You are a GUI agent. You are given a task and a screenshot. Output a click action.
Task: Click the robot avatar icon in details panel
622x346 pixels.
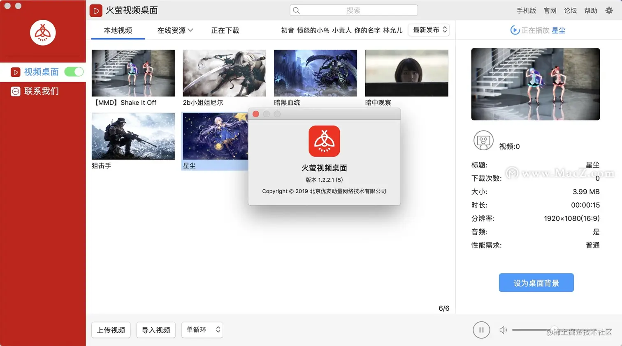tap(483, 141)
